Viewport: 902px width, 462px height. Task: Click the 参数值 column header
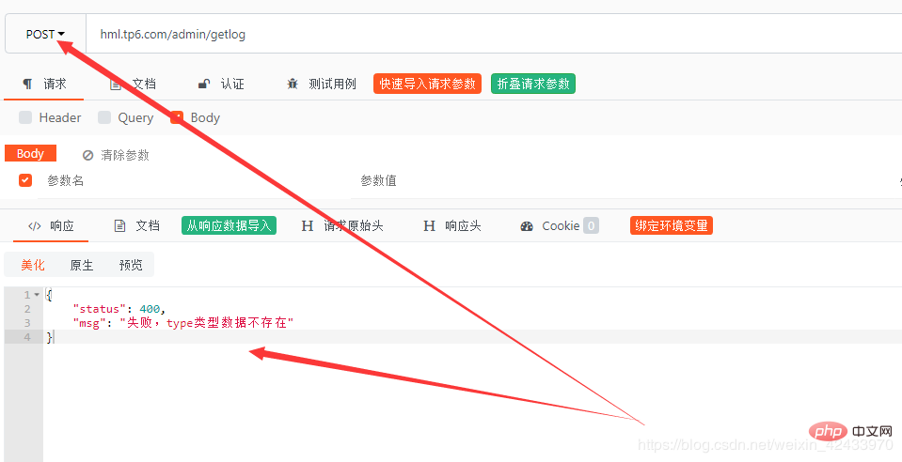[x=378, y=181]
